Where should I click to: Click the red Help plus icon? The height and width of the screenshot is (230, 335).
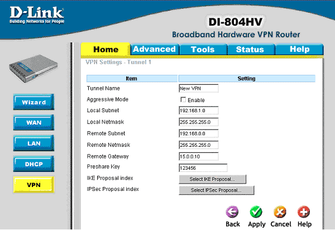(304, 212)
